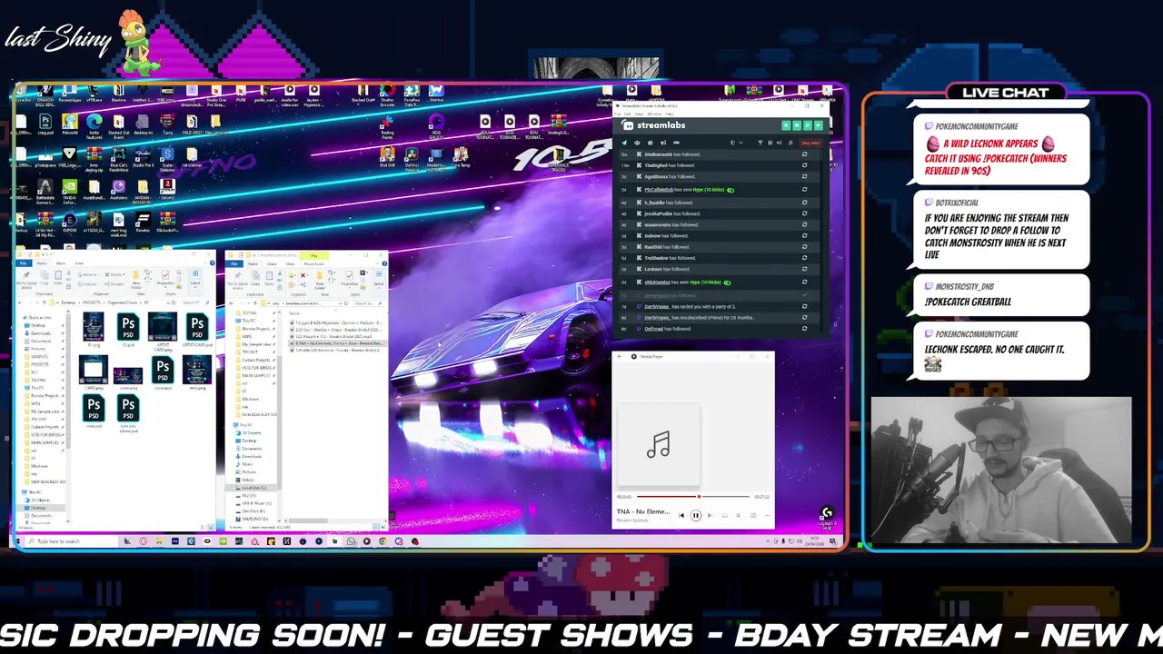
Task: Pause playback in Media Player
Action: tap(696, 515)
